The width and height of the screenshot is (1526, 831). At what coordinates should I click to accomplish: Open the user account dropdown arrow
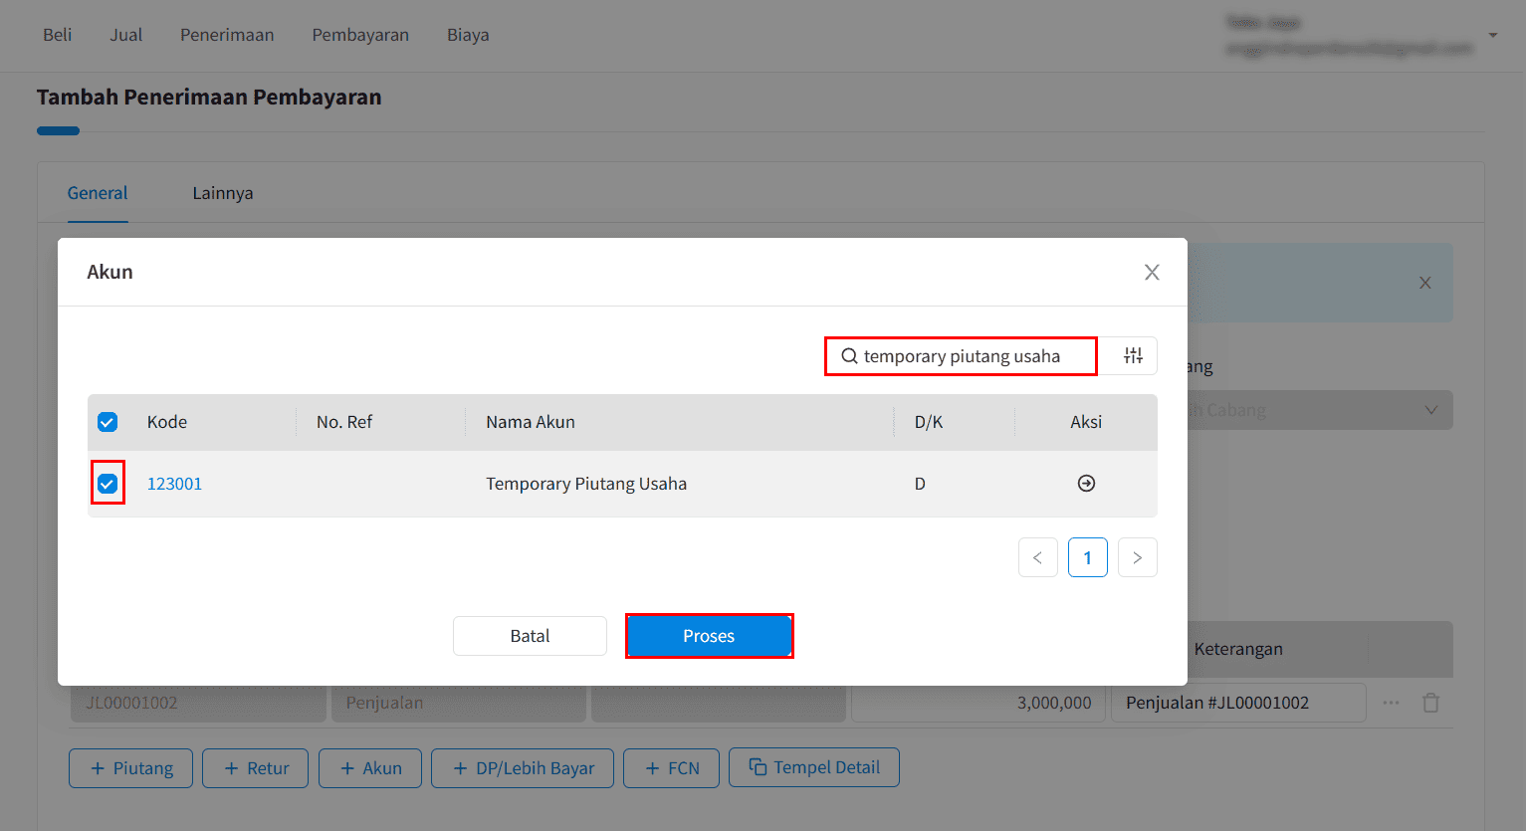(x=1492, y=35)
